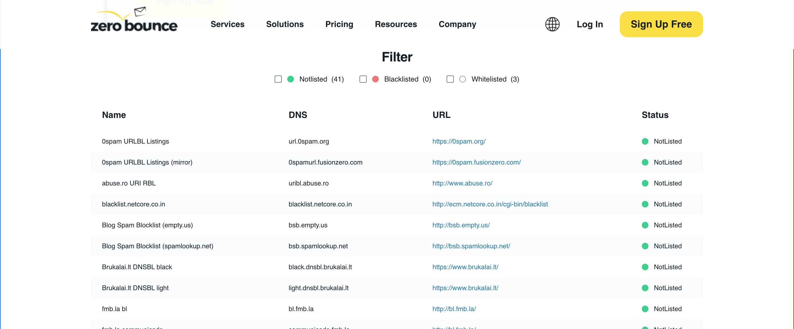Click green status dot for abuse.ro URI RBL
794x329 pixels.
coord(645,183)
